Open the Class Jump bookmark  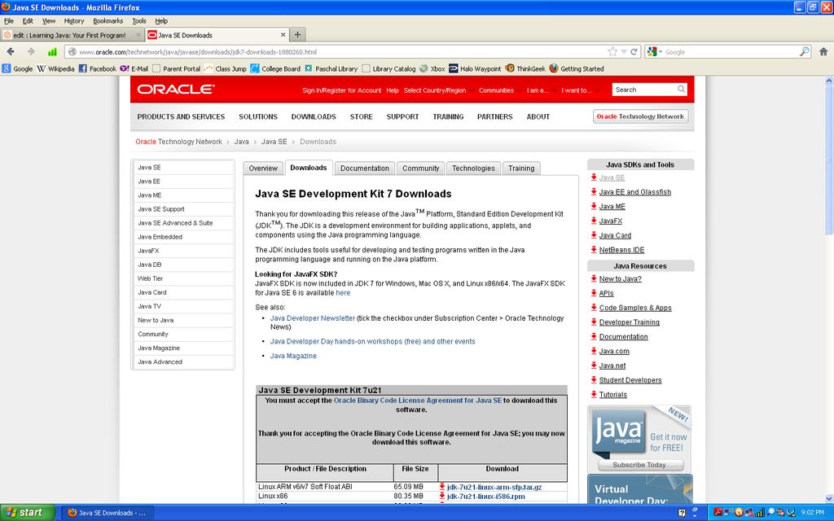pos(225,68)
